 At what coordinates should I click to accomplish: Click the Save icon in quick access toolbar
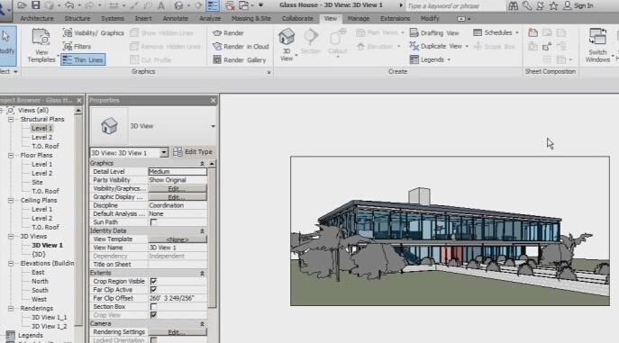click(x=36, y=5)
